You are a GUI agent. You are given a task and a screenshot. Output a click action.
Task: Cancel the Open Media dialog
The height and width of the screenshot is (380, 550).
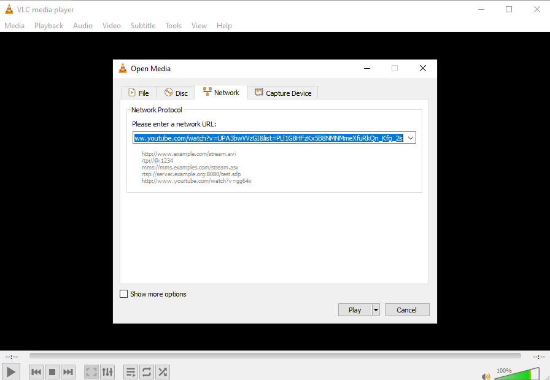[x=407, y=310]
